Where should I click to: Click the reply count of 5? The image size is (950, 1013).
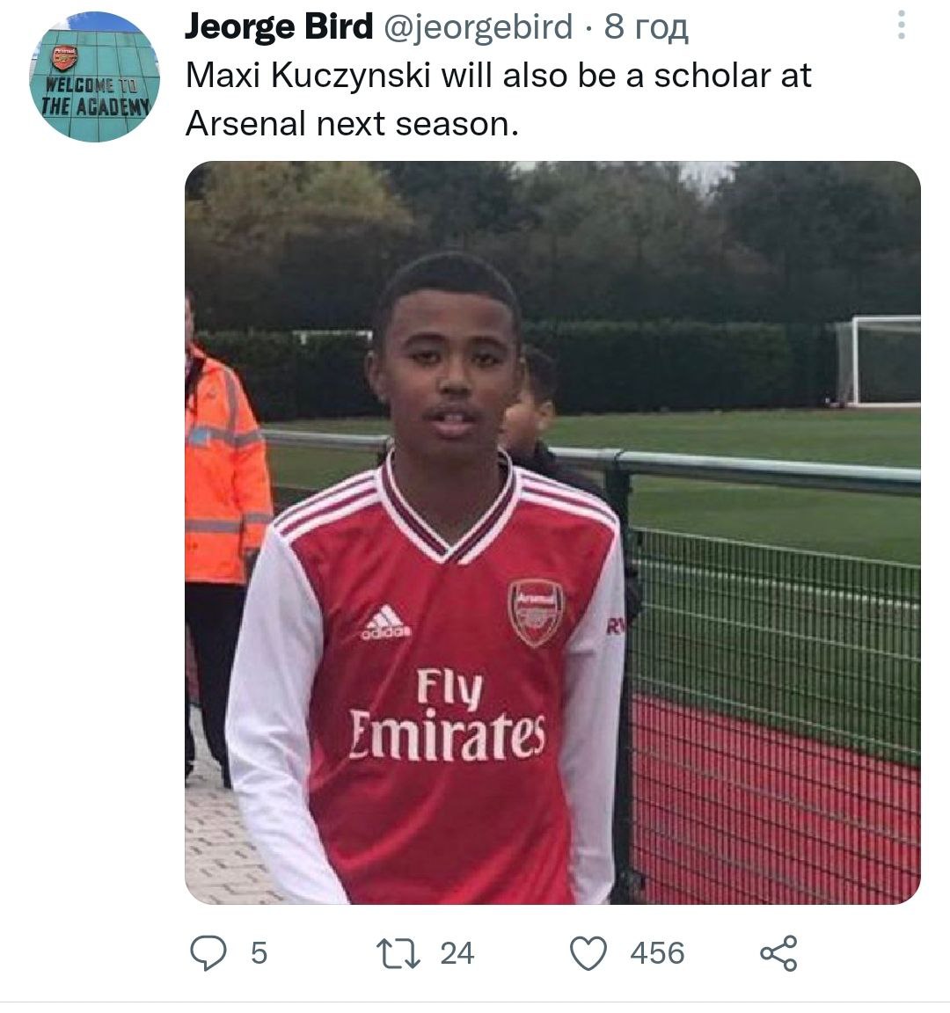point(259,953)
